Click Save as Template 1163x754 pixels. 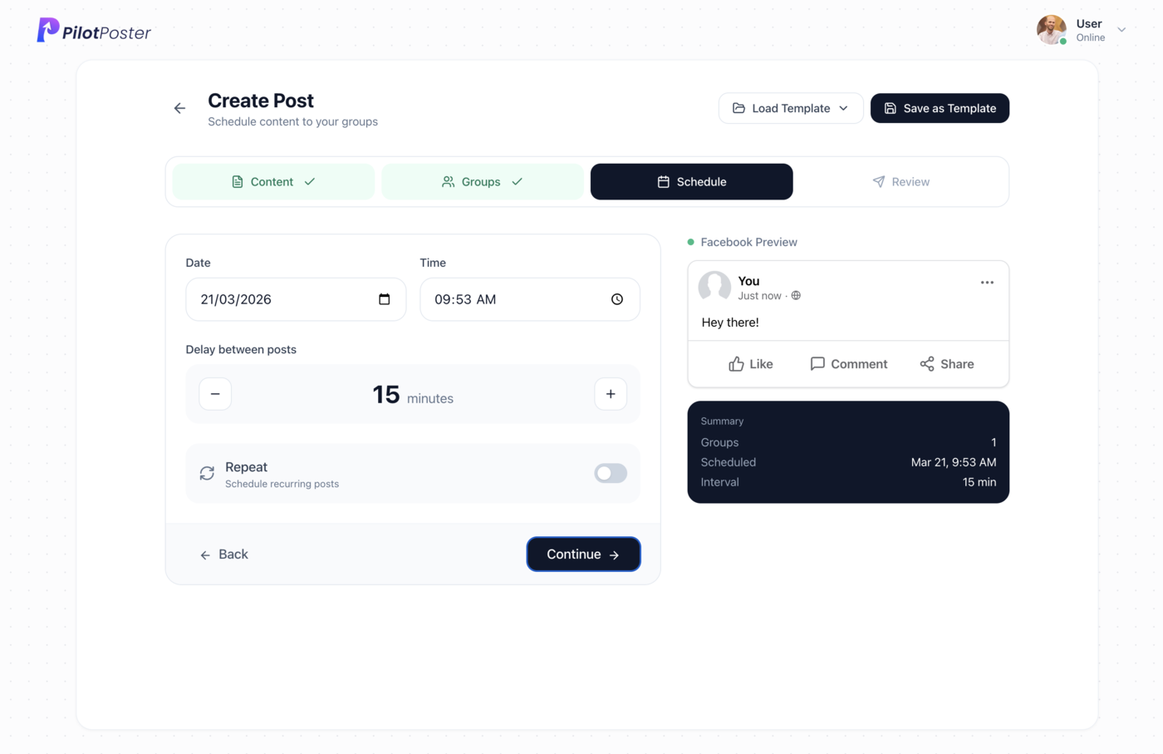[940, 108]
